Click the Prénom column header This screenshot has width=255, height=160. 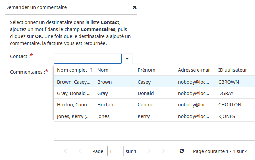click(x=146, y=70)
